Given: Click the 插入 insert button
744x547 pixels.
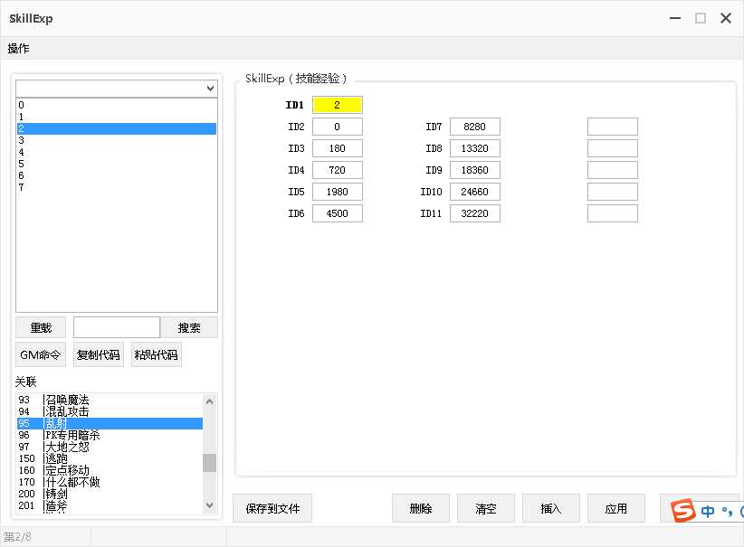Looking at the screenshot, I should click(551, 508).
